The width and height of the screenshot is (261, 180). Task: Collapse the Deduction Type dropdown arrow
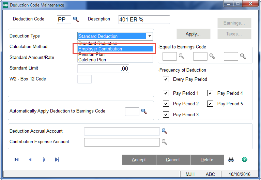(149, 36)
